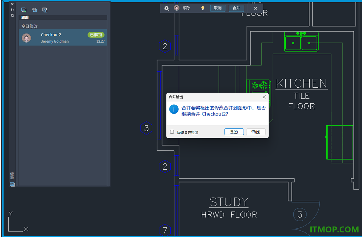Open trace settings gear in the top toolbar
362x237 pixels.
(167, 8)
